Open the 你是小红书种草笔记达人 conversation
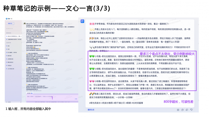209x117 pixels. pyautogui.click(x=13, y=36)
